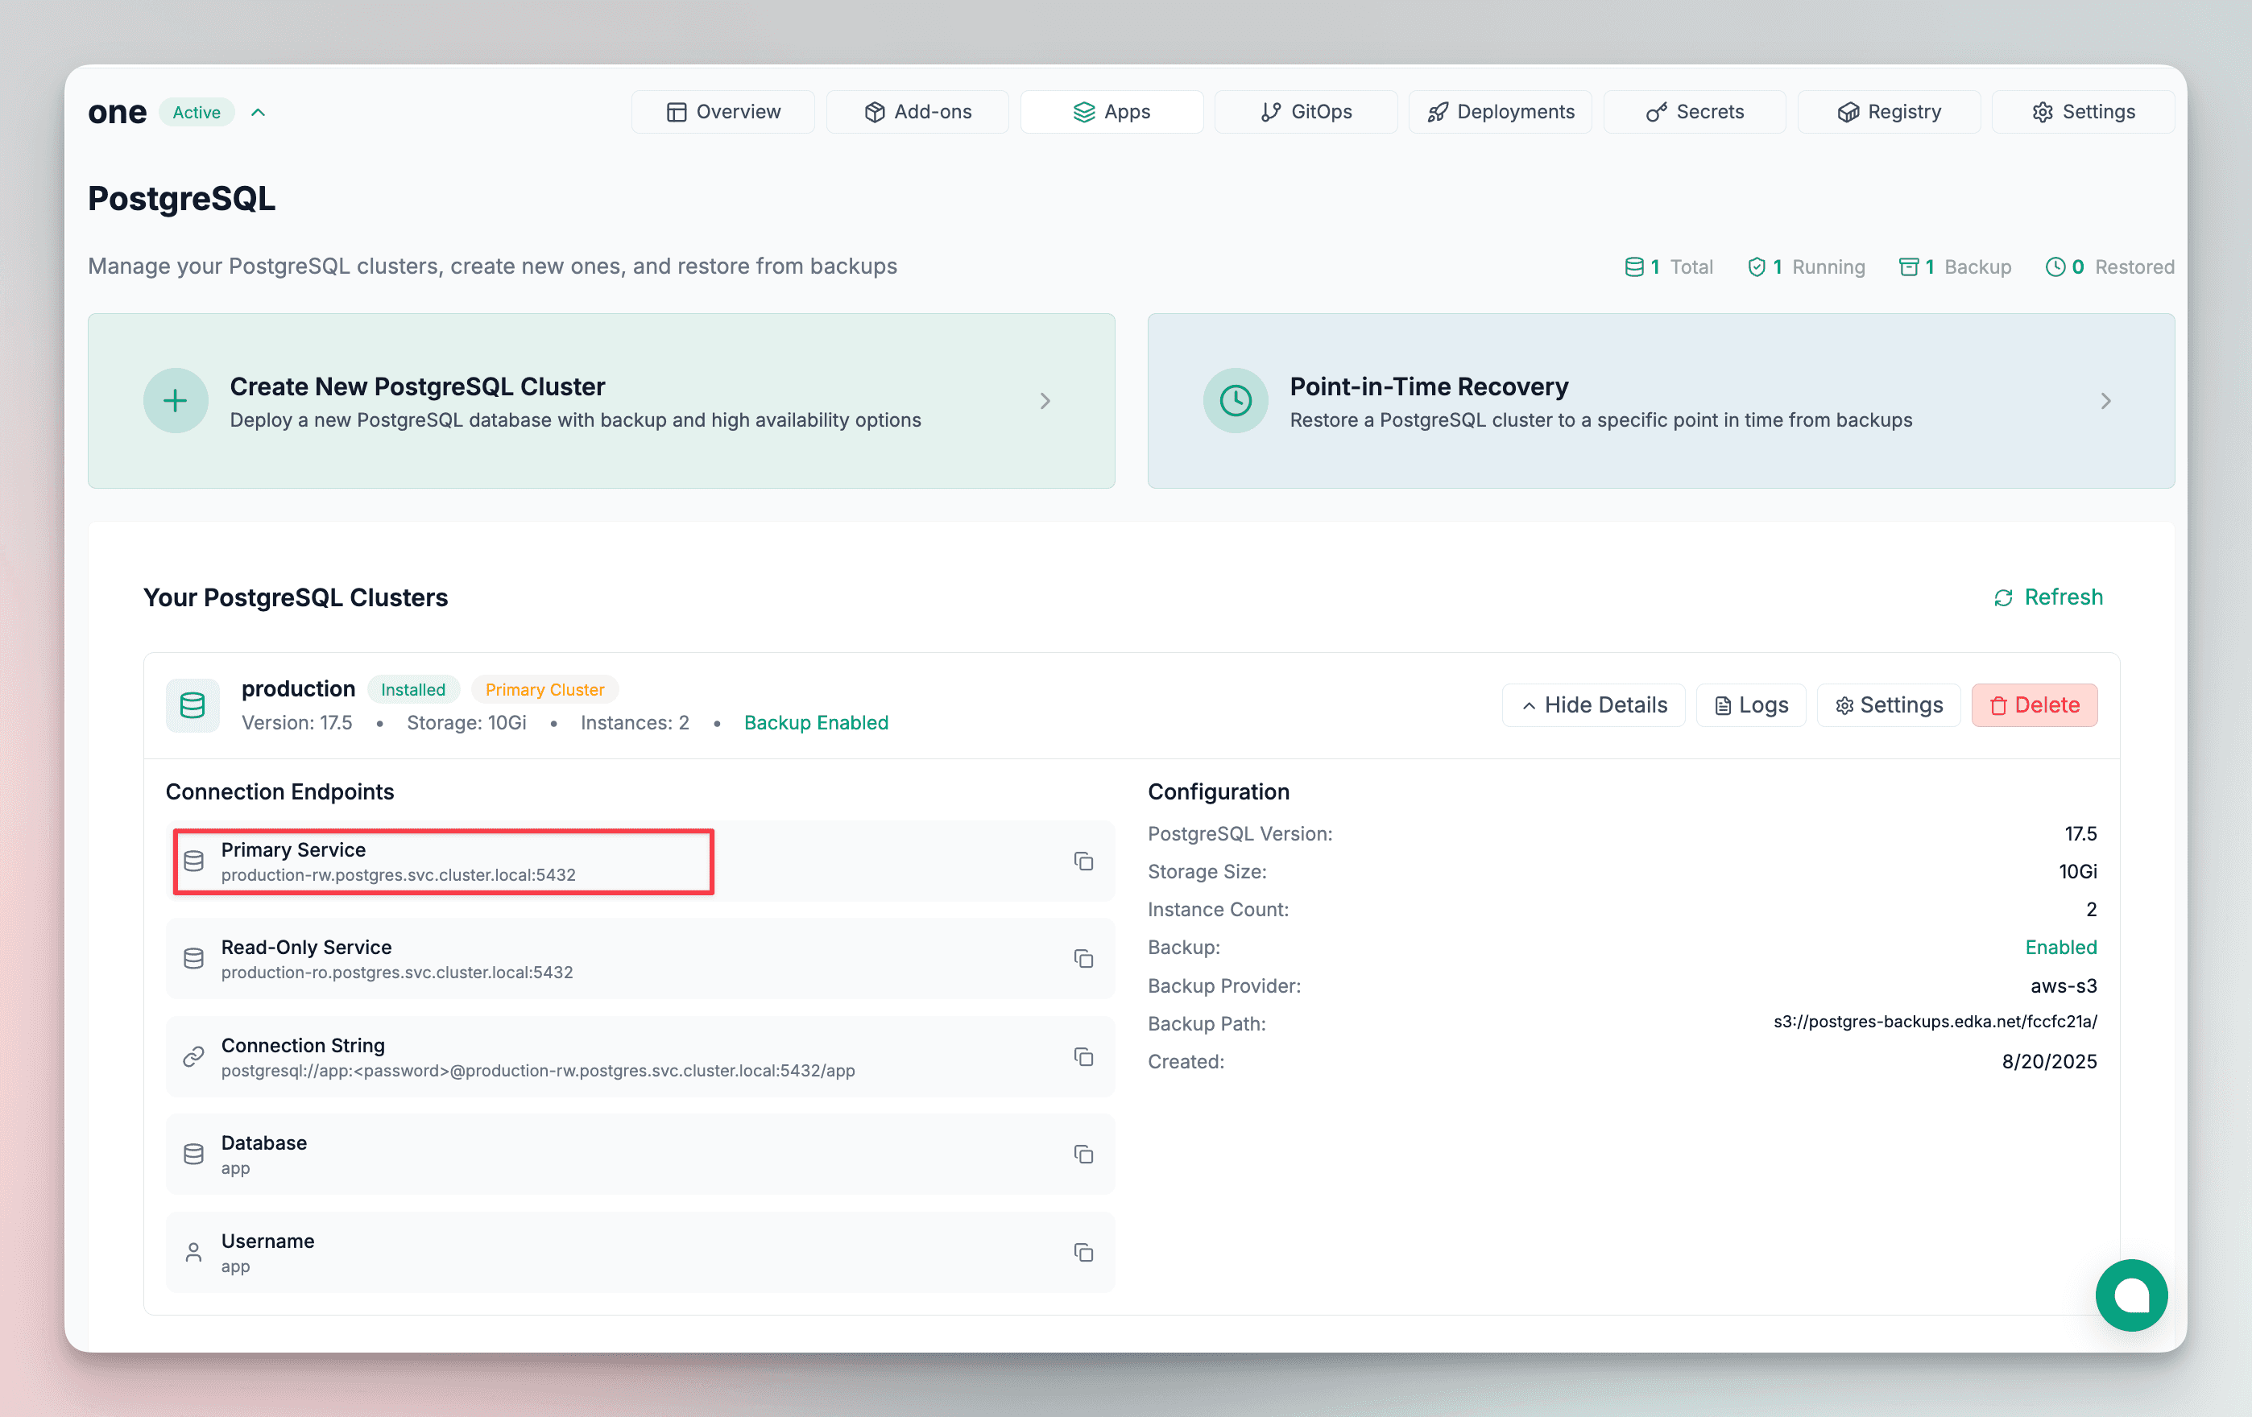This screenshot has height=1417, width=2252.
Task: Copy the Database name
Action: click(x=1083, y=1155)
